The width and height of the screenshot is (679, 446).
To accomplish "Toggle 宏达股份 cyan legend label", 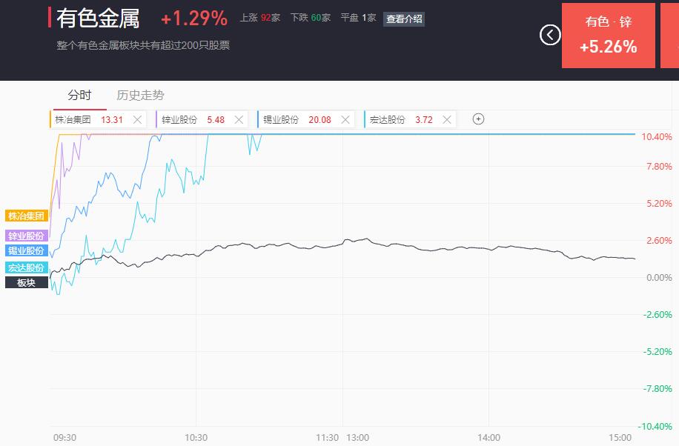I will [27, 267].
